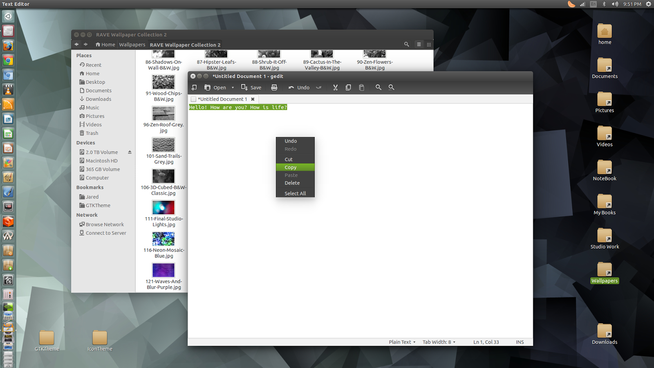This screenshot has width=654, height=368.
Task: Open the system gear menu in top panel
Action: 648,4
